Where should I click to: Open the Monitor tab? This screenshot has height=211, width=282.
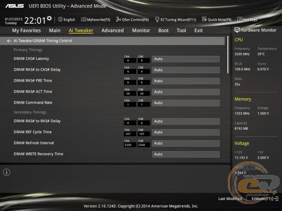click(x=141, y=30)
